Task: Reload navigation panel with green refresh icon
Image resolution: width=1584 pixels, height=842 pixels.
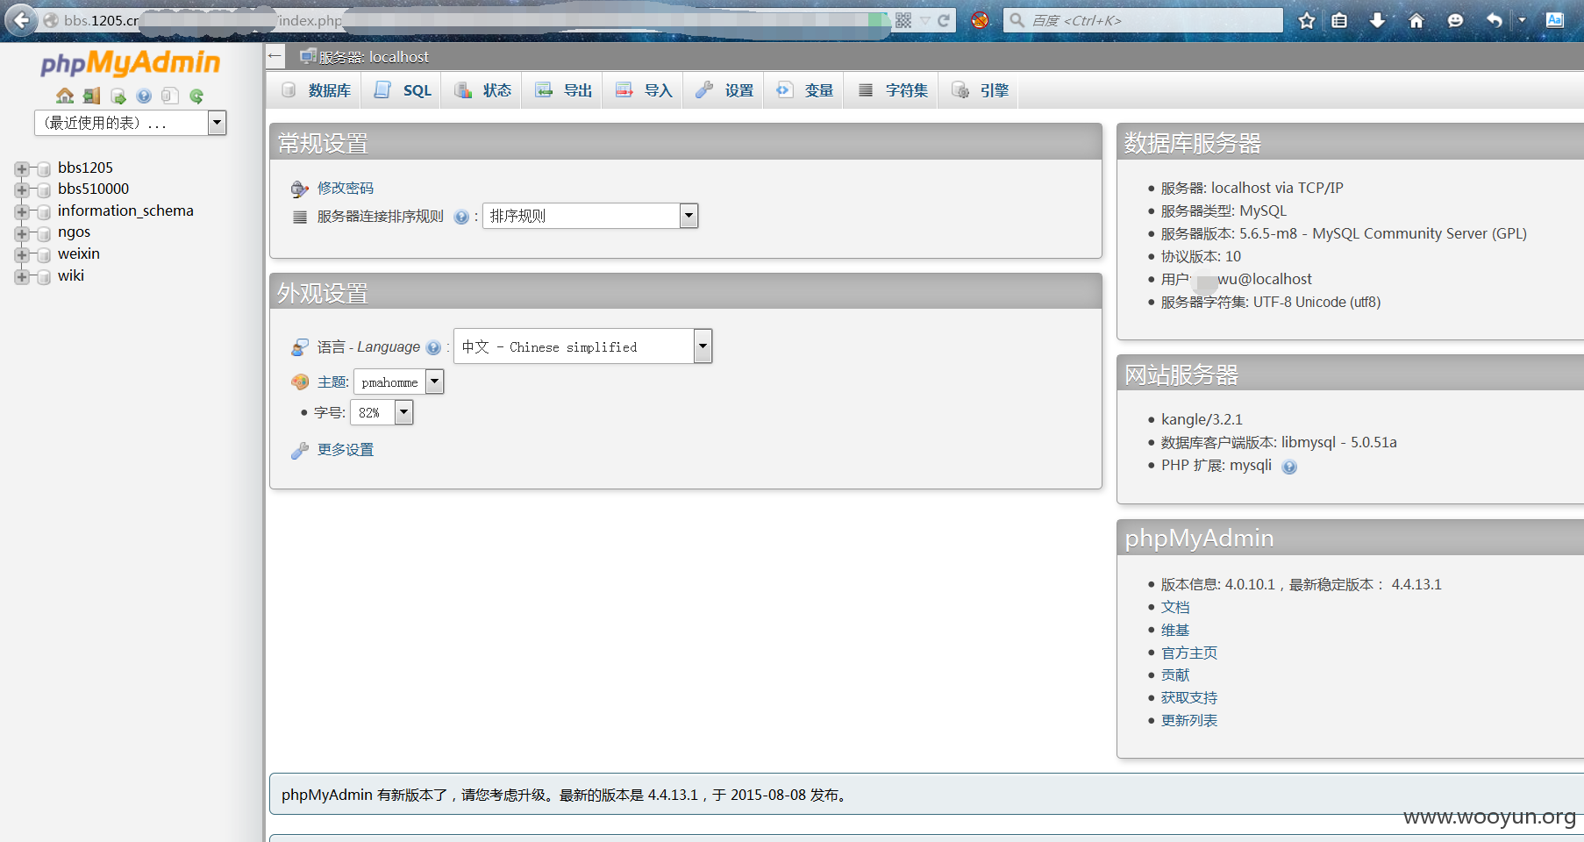Action: 196,96
